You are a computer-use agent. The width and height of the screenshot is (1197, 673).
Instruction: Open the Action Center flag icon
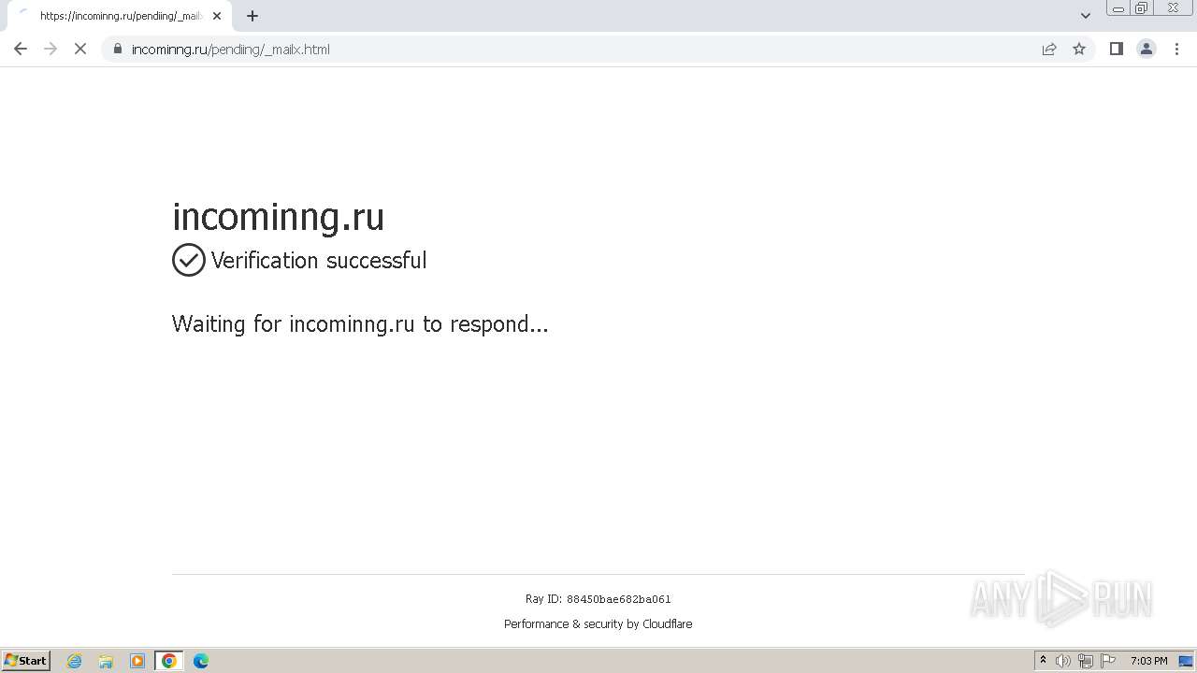pyautogui.click(x=1108, y=661)
